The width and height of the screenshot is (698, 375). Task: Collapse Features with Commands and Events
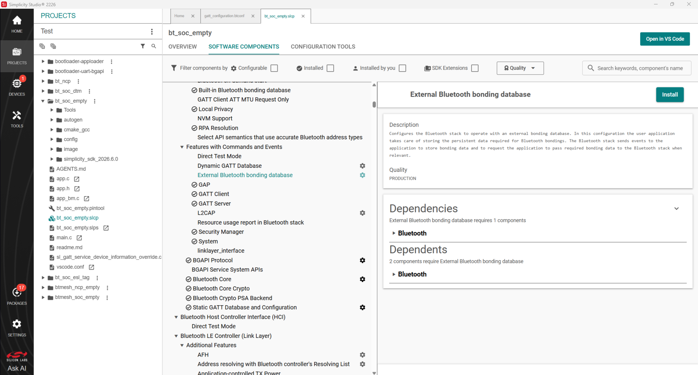click(182, 147)
